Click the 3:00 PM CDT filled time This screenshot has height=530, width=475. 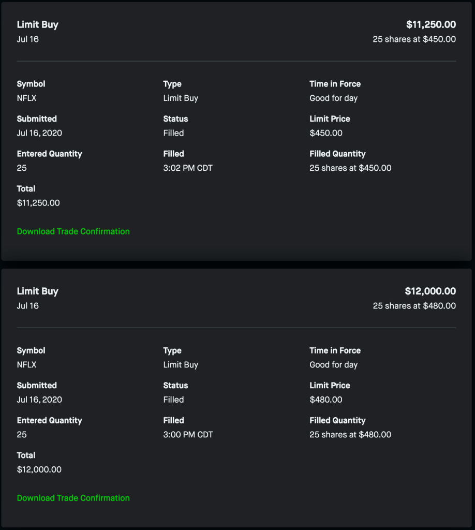pos(188,435)
